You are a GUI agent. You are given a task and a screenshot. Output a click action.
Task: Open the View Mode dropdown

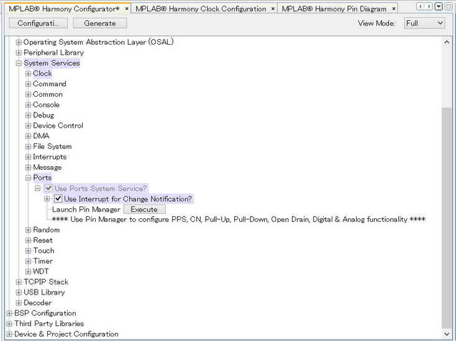(425, 23)
